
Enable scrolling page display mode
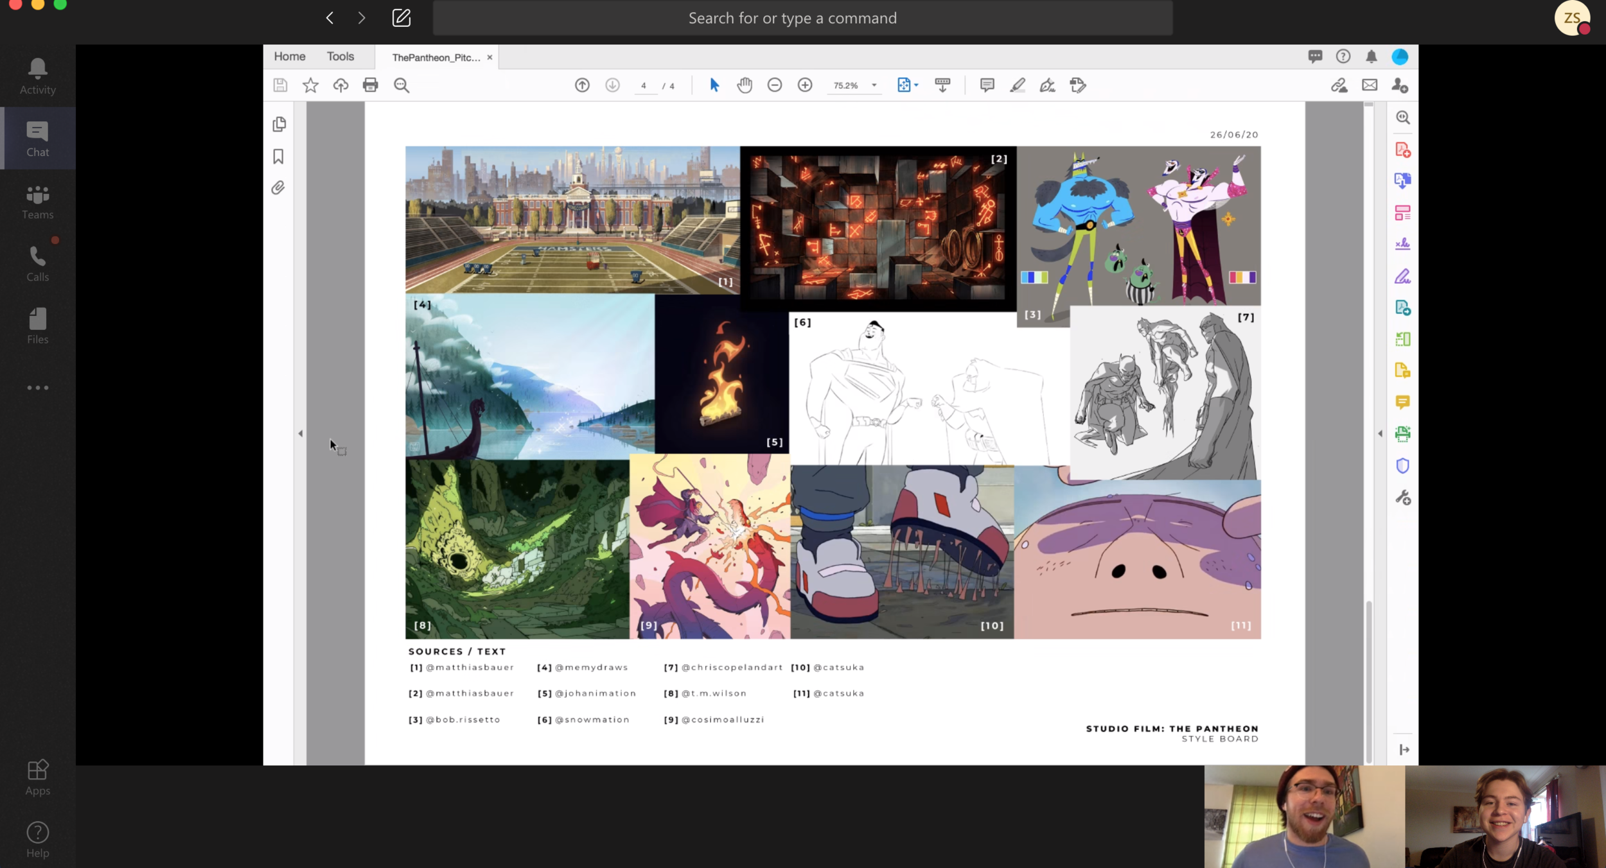942,85
